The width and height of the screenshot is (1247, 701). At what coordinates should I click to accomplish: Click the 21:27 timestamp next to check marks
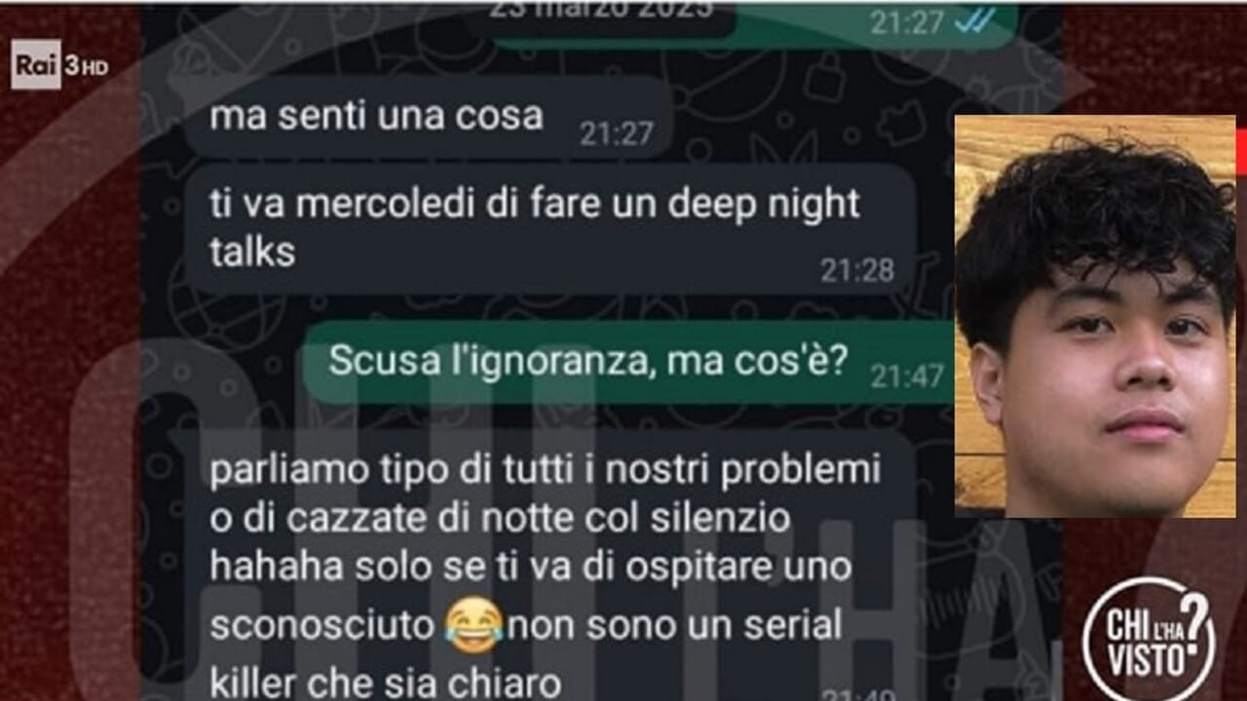[905, 23]
